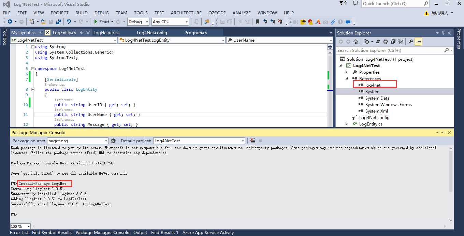Screen dimensions: 464x236
Task: Select the System.Windows.Forms reference
Action: [388, 104]
